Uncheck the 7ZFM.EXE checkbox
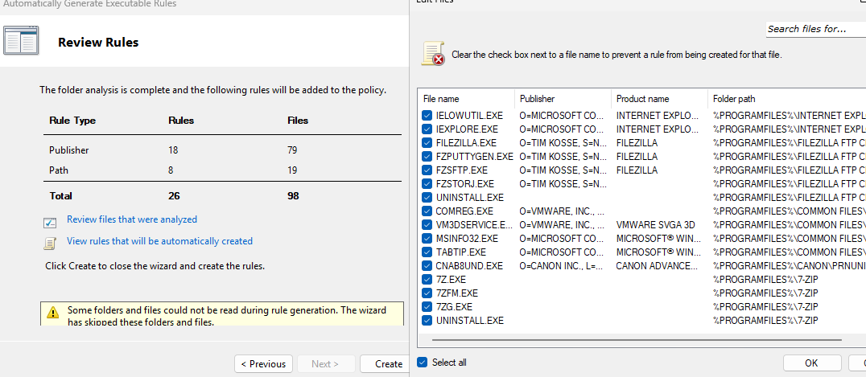The image size is (866, 377). 427,293
